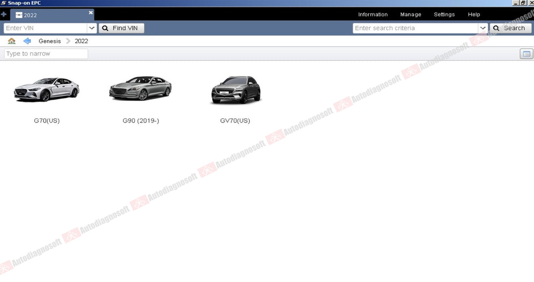Open the Help menu
Screen dimensions: 534x282
click(474, 14)
